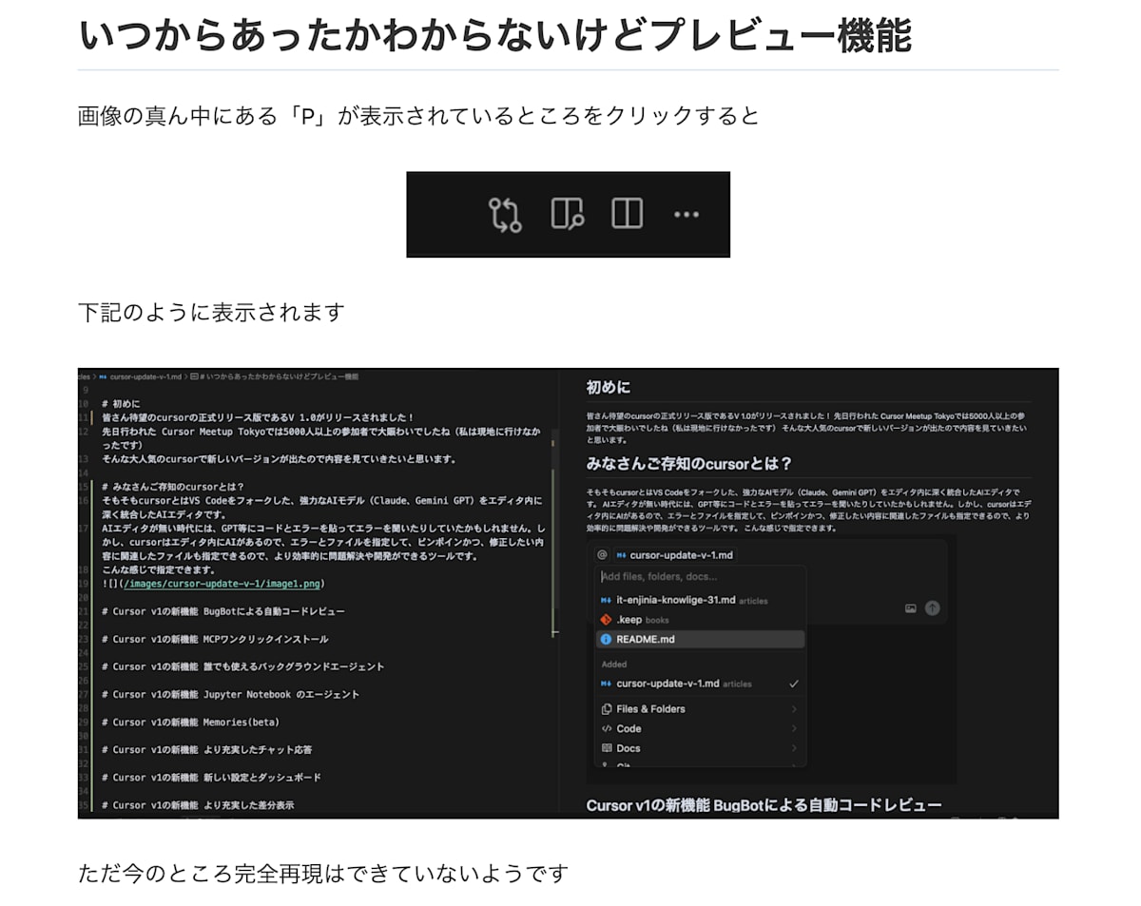Viewport: 1141px width, 906px height.
Task: Choose the Code entry in context menu
Action: 700,729
